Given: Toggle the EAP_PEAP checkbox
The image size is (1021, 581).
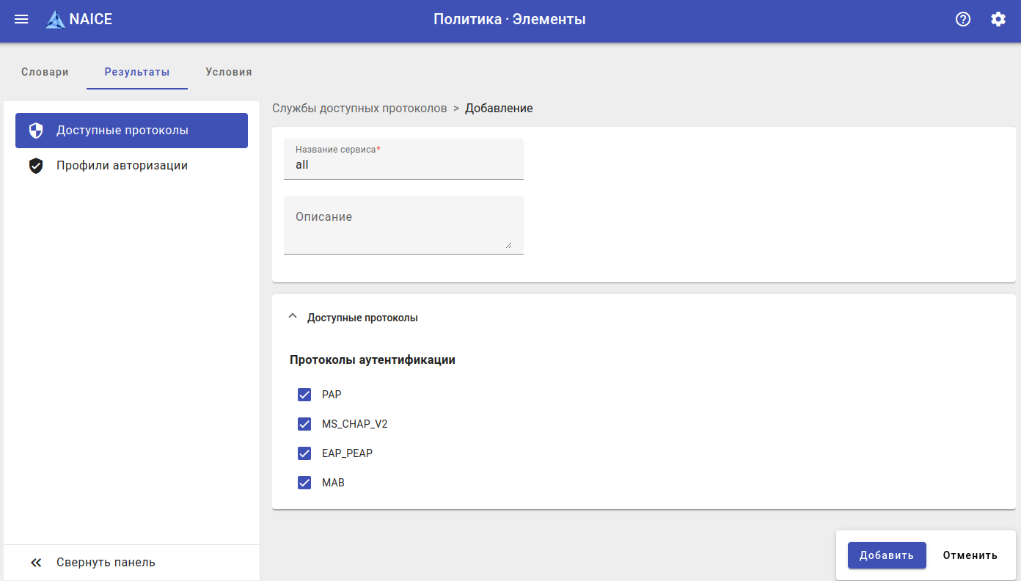Looking at the screenshot, I should [304, 453].
